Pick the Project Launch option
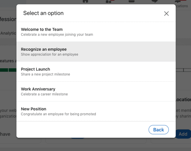The image size is (191, 151). 96,71
